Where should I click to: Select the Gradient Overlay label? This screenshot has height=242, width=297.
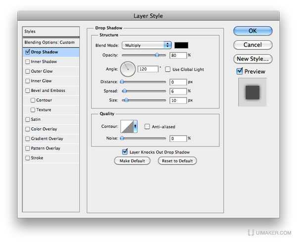47,139
